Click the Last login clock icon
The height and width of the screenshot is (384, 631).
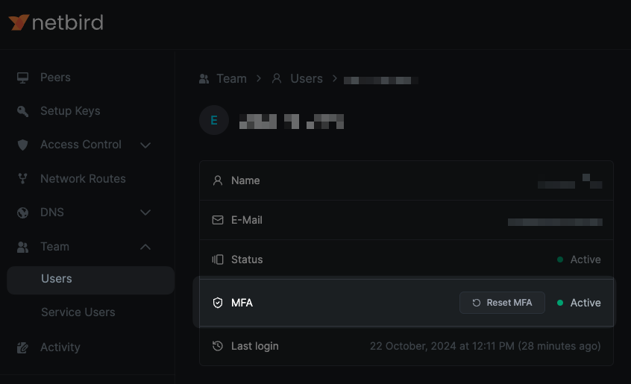[218, 346]
